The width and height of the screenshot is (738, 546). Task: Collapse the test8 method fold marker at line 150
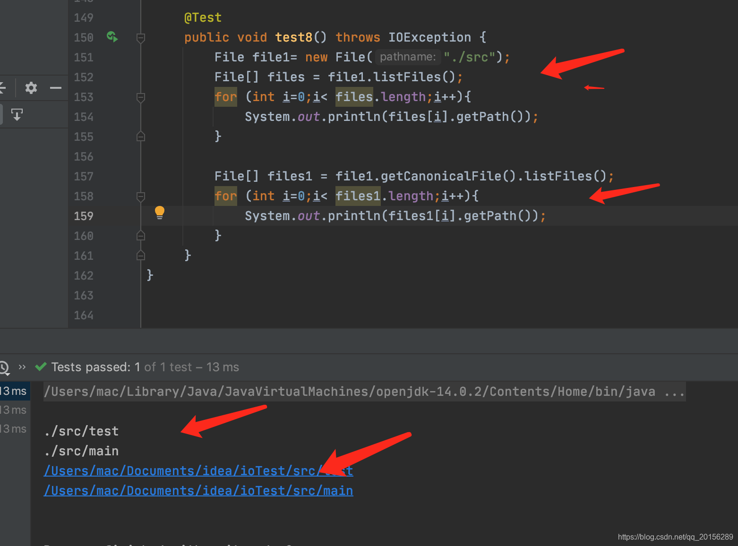tap(141, 37)
